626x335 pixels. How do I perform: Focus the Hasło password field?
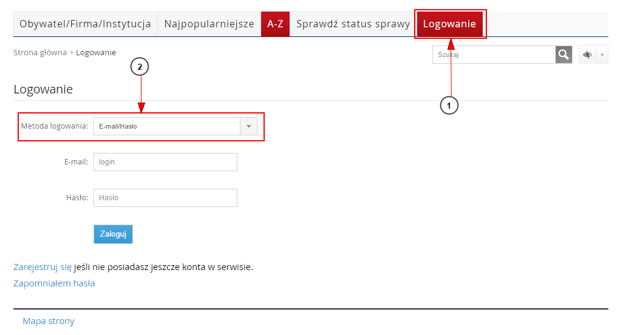coord(165,198)
